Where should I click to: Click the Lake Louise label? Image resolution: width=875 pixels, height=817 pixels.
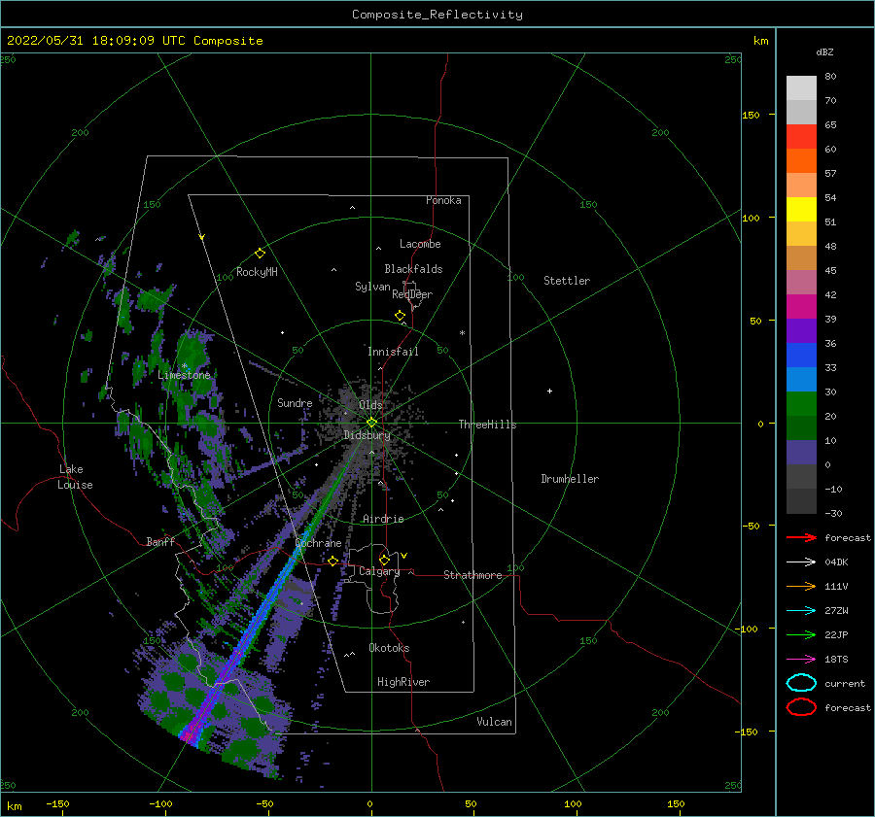coord(75,477)
